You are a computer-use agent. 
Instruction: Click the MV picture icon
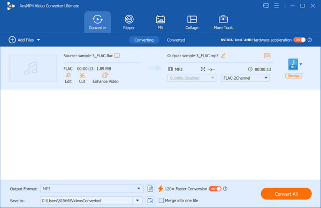coord(160,19)
